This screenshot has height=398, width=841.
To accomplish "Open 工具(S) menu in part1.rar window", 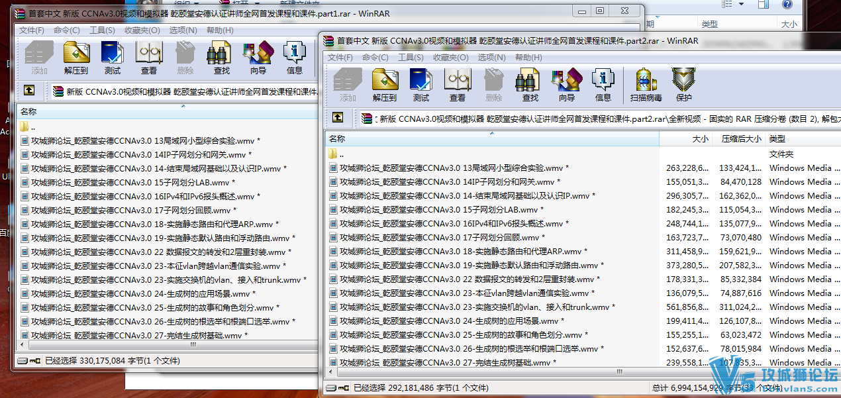I will [102, 30].
